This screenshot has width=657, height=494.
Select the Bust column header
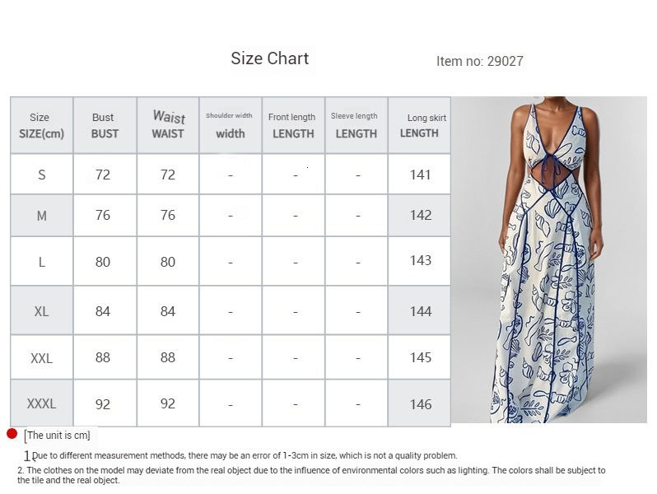pyautogui.click(x=105, y=125)
